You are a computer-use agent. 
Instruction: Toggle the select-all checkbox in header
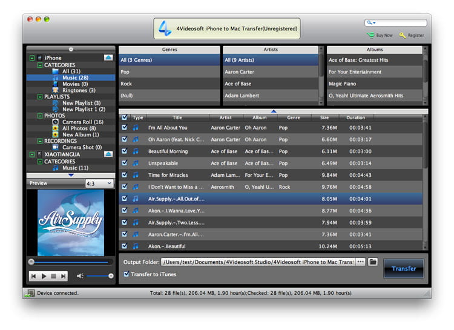[125, 117]
